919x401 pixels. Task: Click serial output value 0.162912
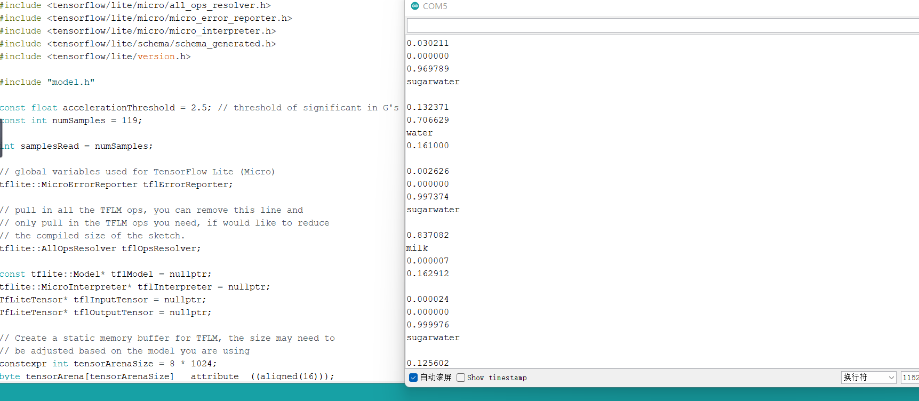point(428,274)
